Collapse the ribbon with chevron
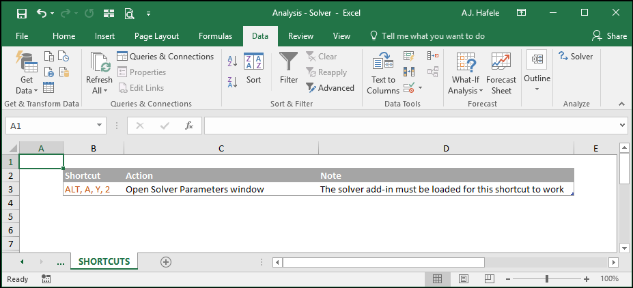Viewport: 633px width, 288px height. 621,104
